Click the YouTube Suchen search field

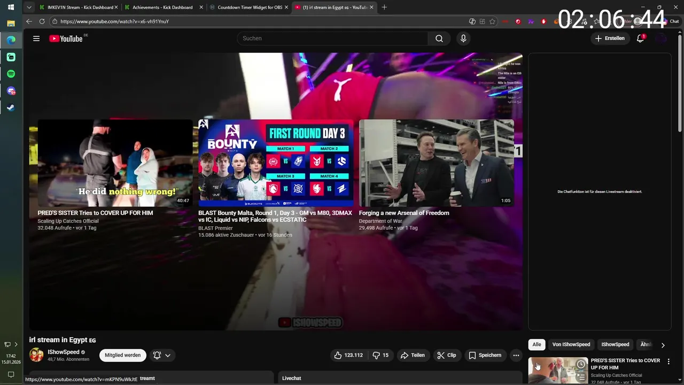point(332,38)
